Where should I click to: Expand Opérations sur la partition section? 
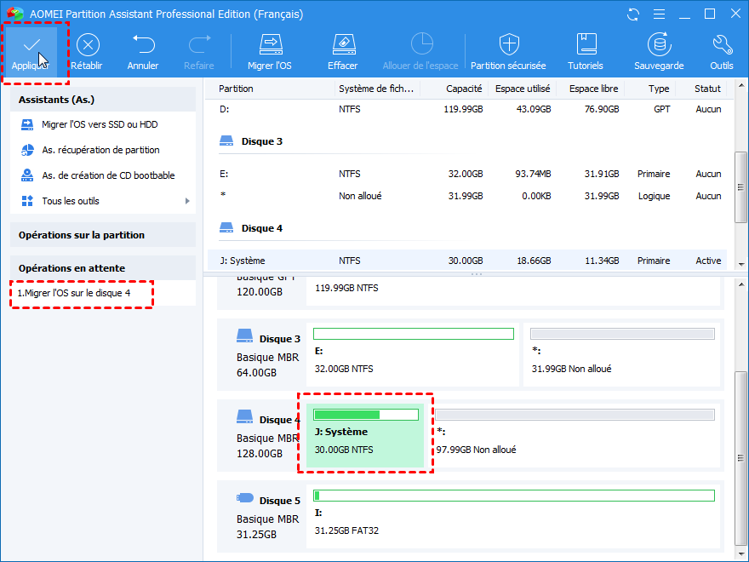[x=103, y=235]
